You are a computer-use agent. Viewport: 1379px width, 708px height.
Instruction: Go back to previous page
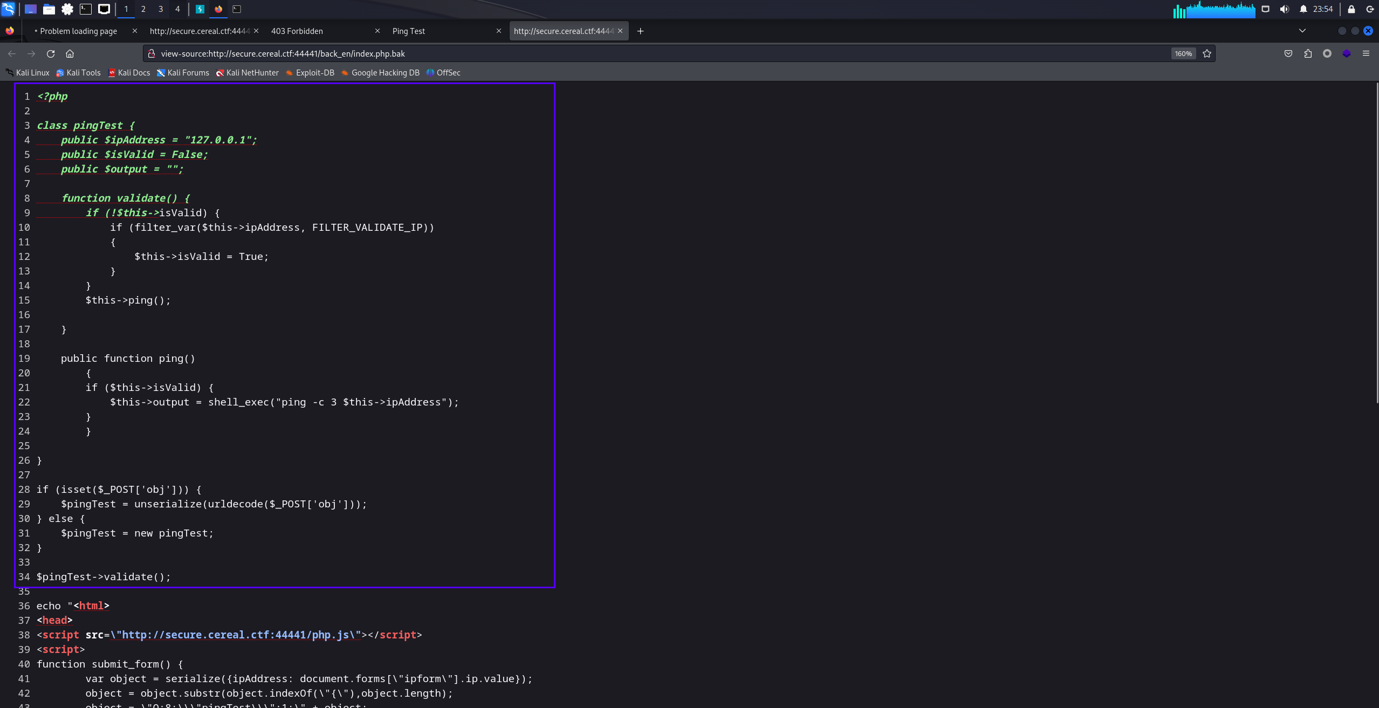tap(12, 53)
